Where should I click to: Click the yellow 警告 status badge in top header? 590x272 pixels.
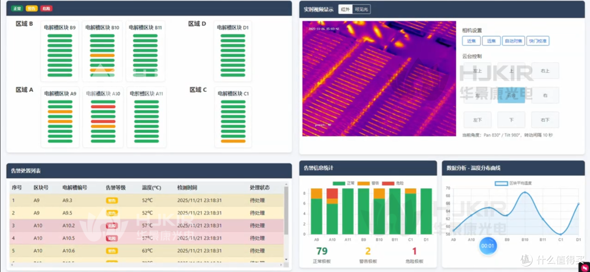pyautogui.click(x=32, y=8)
